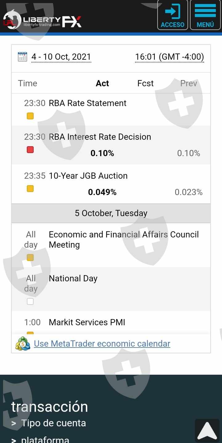This screenshot has height=443, width=222.
Task: Click red importance marker for RBA Interest Rate
Action: pyautogui.click(x=30, y=150)
